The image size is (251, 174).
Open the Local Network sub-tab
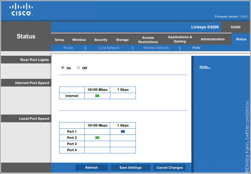tap(109, 48)
